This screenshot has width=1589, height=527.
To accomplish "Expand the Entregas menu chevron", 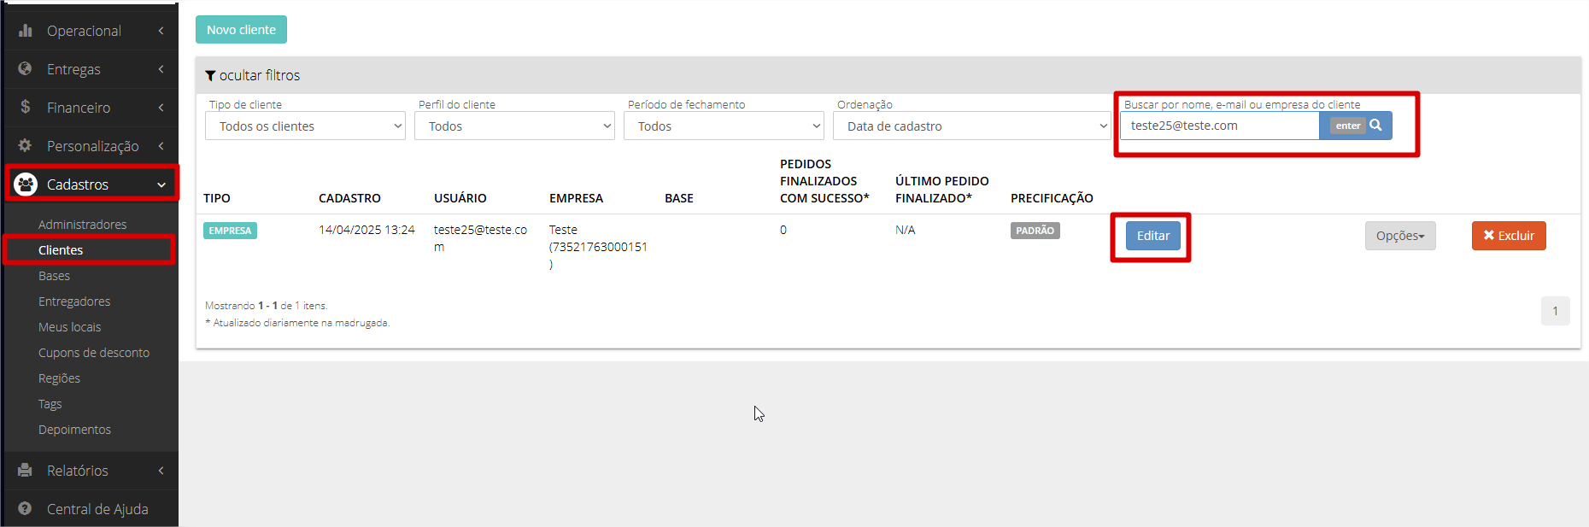I will pos(161,69).
